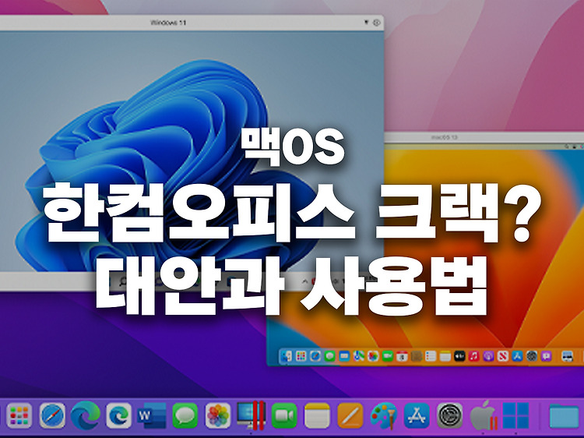Open Notes in the macOS 13 VM dock

(x=445, y=356)
